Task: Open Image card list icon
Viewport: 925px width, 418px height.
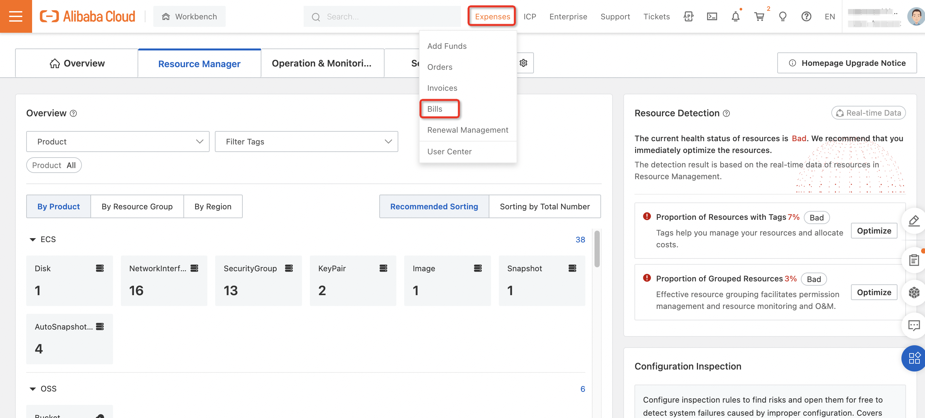Action: (478, 268)
